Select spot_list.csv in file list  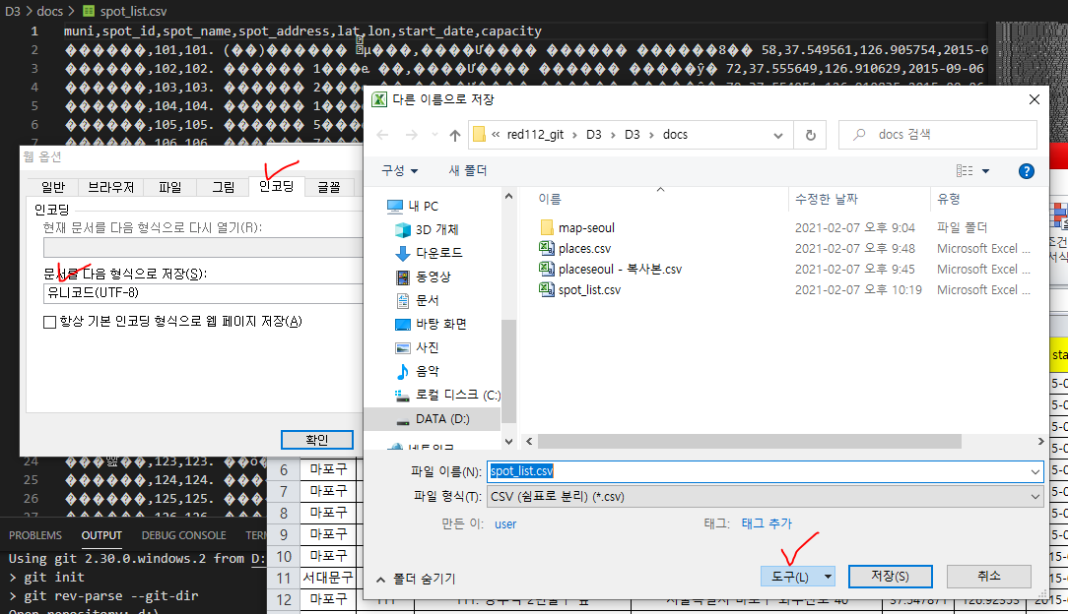tap(589, 289)
